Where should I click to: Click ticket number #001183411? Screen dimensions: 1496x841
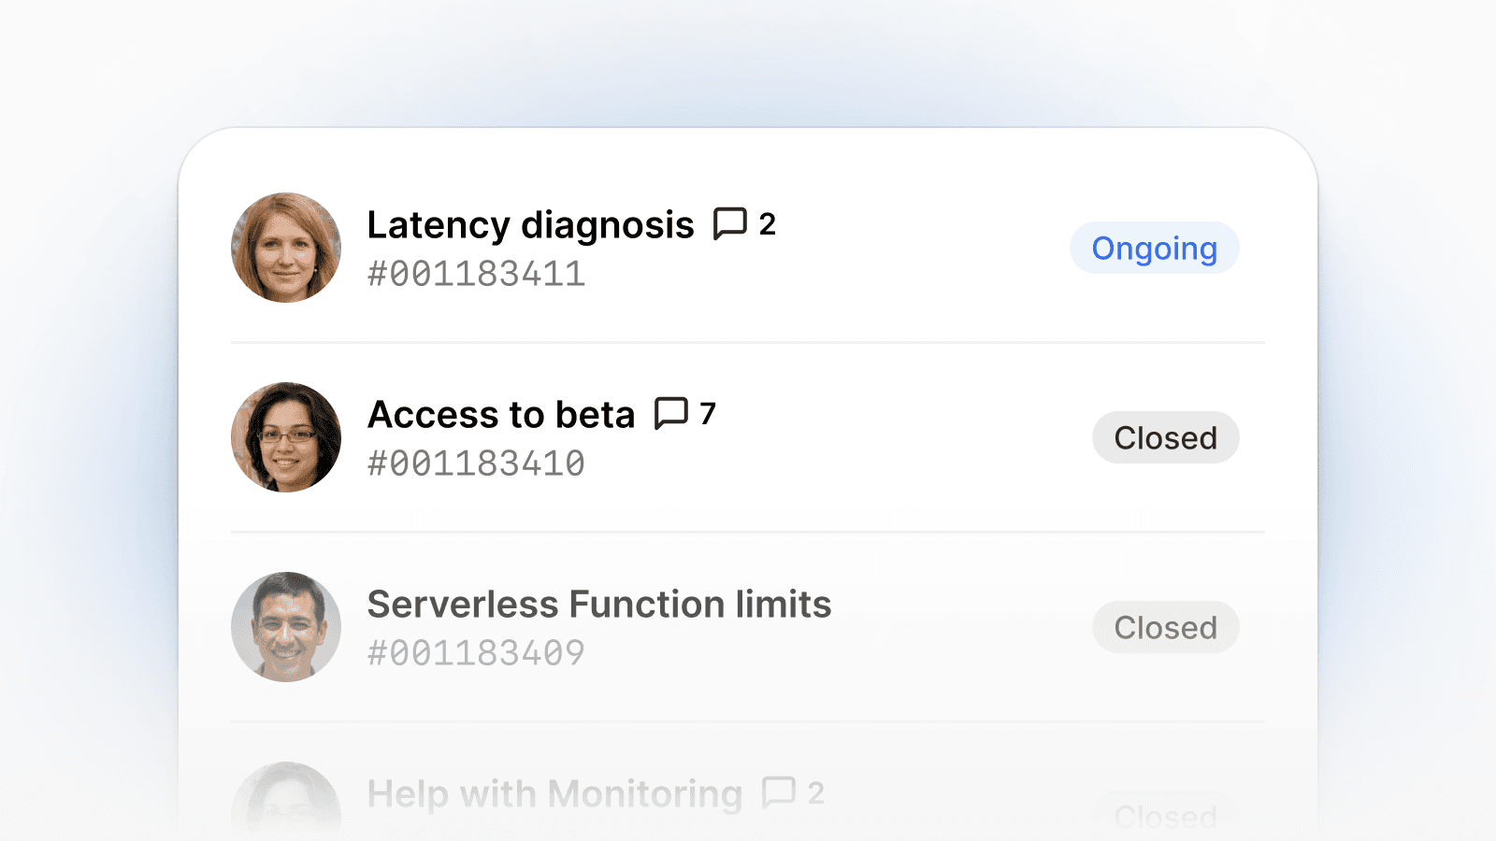[x=476, y=275]
